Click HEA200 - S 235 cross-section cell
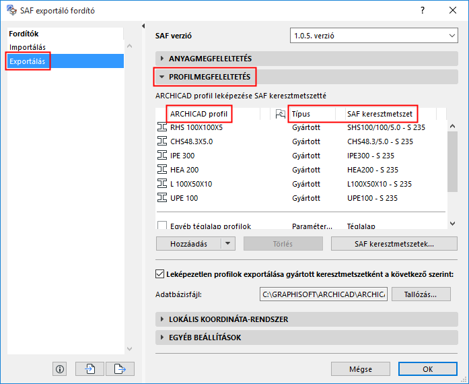469x384 pixels. coord(373,170)
